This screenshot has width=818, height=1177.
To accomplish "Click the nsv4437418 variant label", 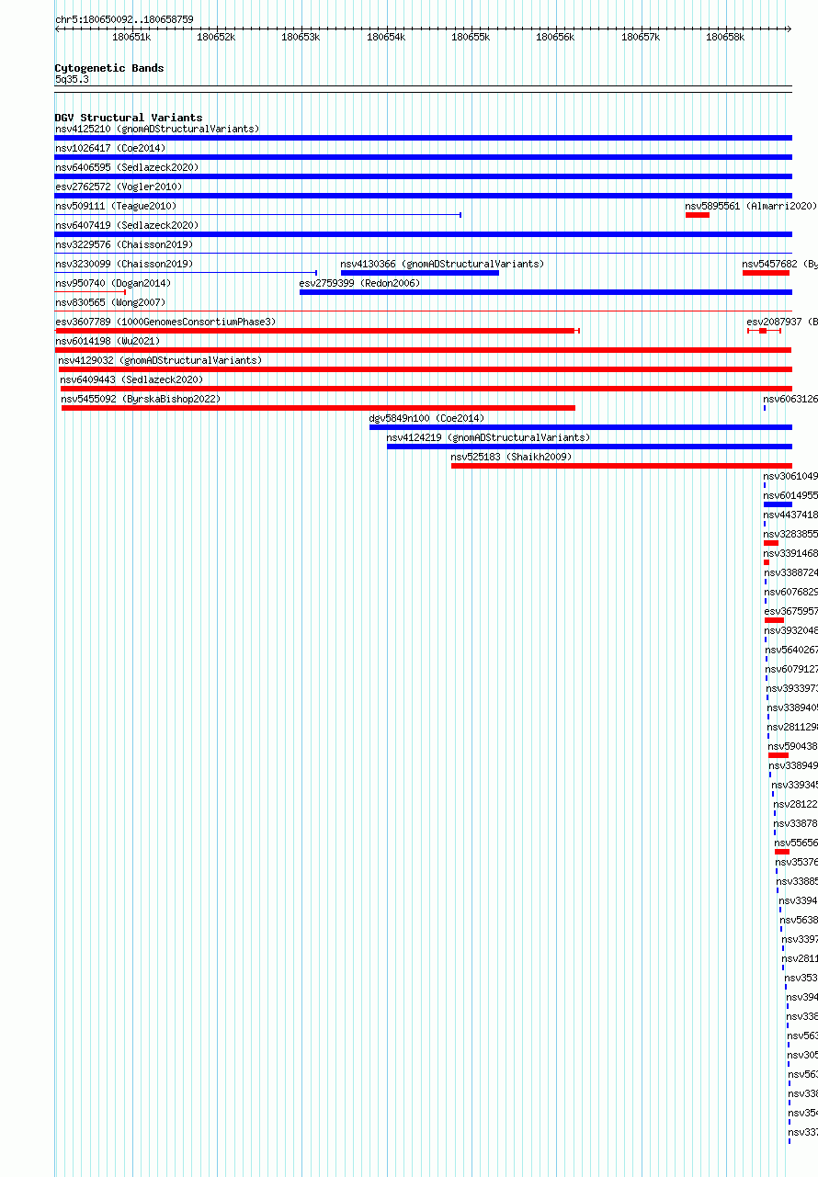I will tap(790, 515).
